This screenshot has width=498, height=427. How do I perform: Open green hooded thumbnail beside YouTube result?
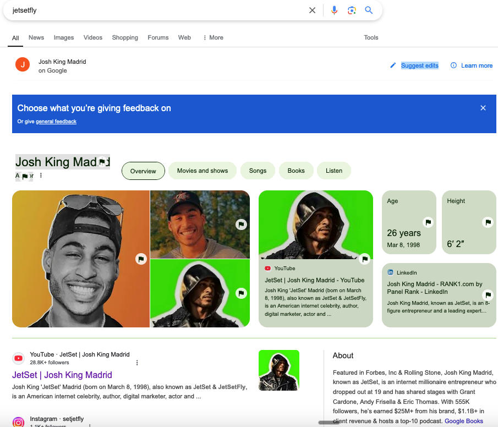click(x=279, y=370)
